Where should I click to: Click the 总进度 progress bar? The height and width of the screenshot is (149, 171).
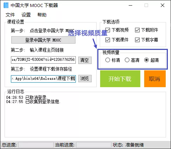[36, 145]
